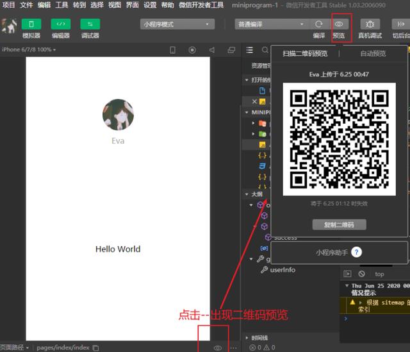
Task: Open the console top context dropdown
Action: pos(379,274)
